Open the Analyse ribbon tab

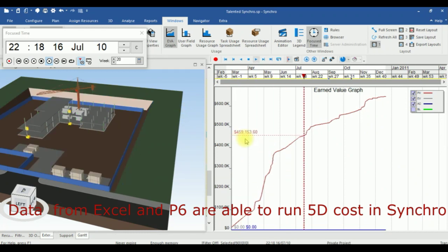click(x=128, y=21)
